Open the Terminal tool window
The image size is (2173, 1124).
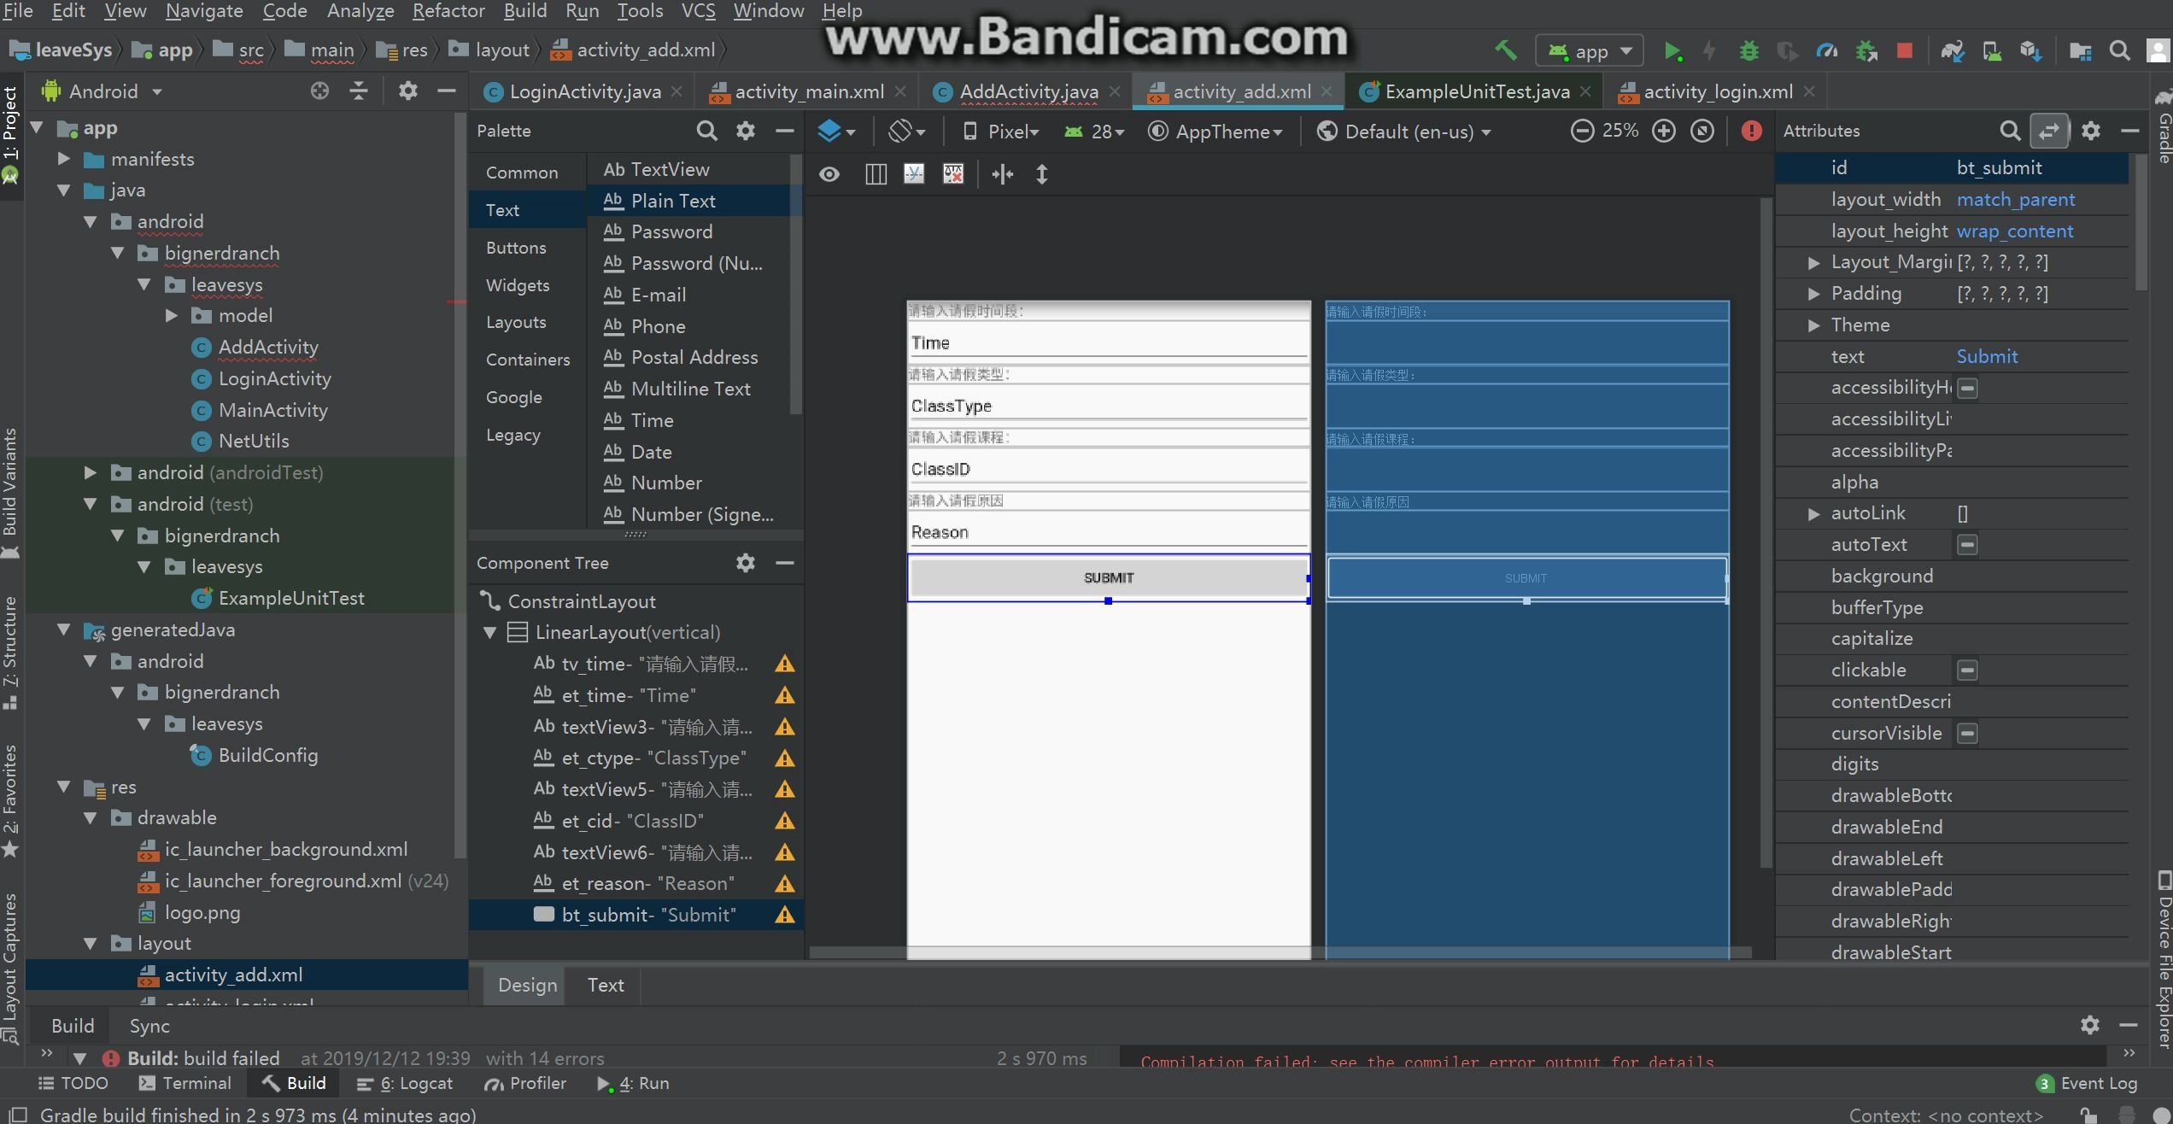pos(184,1083)
